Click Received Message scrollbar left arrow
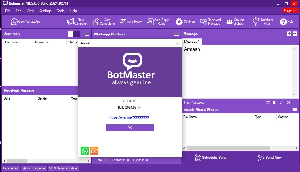 tap(4, 161)
